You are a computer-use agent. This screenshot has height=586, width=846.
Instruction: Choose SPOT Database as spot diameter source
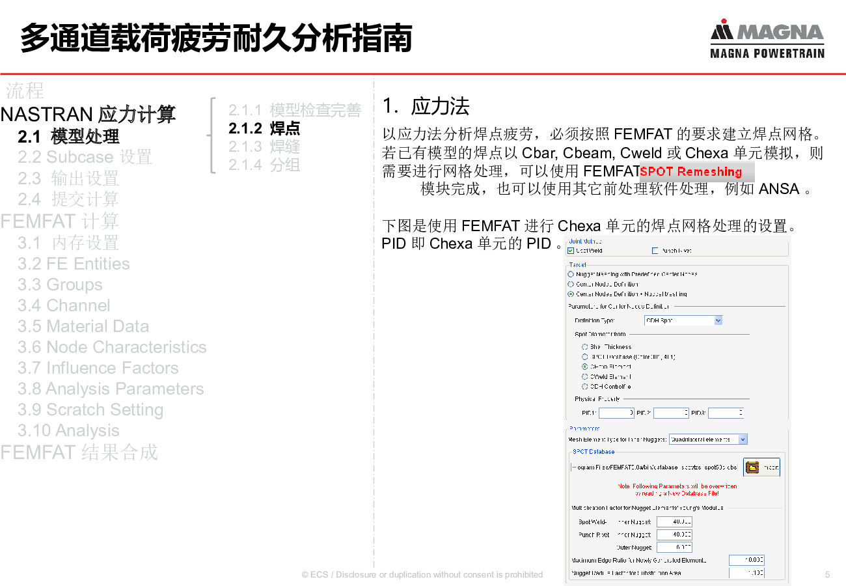click(584, 357)
